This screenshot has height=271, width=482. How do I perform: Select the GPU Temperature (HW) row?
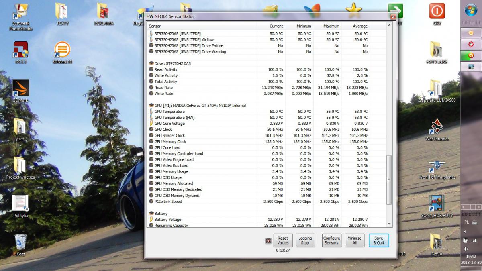coord(267,118)
